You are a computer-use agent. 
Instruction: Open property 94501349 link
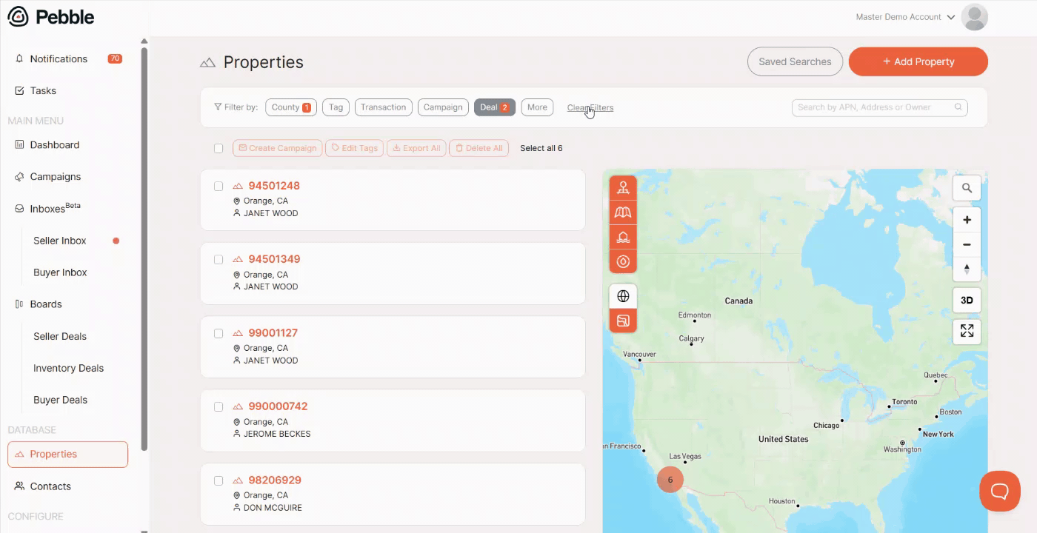(274, 259)
